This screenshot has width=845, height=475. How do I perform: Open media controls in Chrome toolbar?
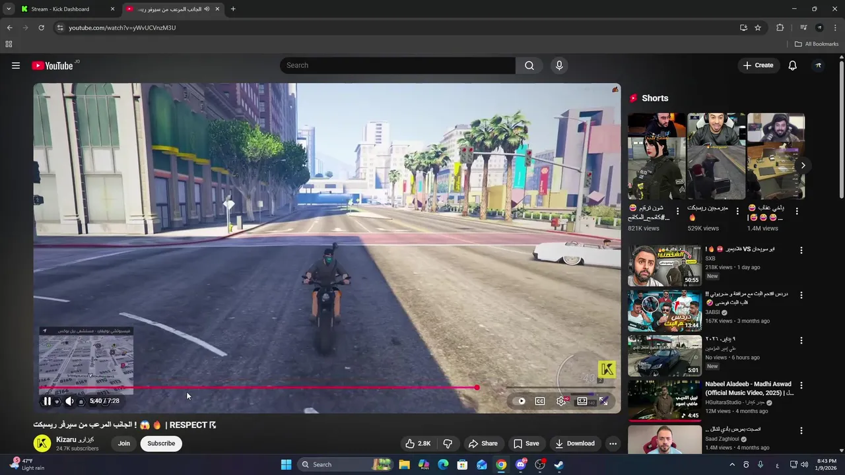click(x=803, y=28)
